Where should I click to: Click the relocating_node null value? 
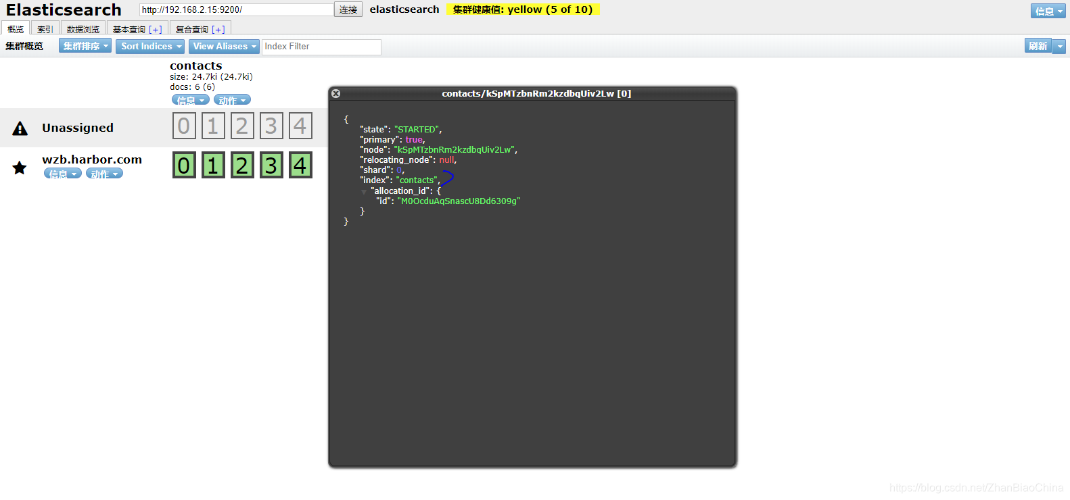[x=446, y=160]
